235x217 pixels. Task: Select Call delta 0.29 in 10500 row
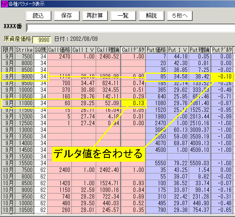coord(133,97)
